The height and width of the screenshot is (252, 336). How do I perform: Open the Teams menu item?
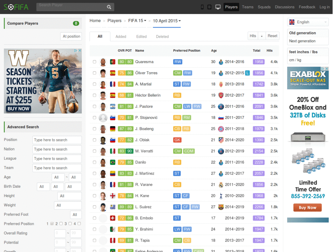click(248, 7)
